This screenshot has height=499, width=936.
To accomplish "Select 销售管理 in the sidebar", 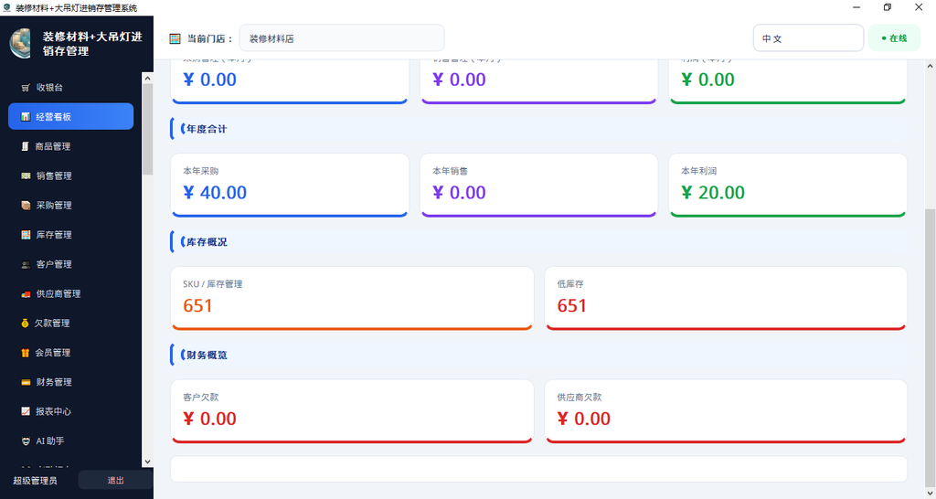I will pyautogui.click(x=71, y=176).
